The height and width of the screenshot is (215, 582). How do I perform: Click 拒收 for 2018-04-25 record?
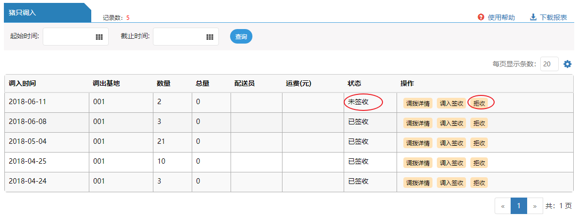(479, 163)
